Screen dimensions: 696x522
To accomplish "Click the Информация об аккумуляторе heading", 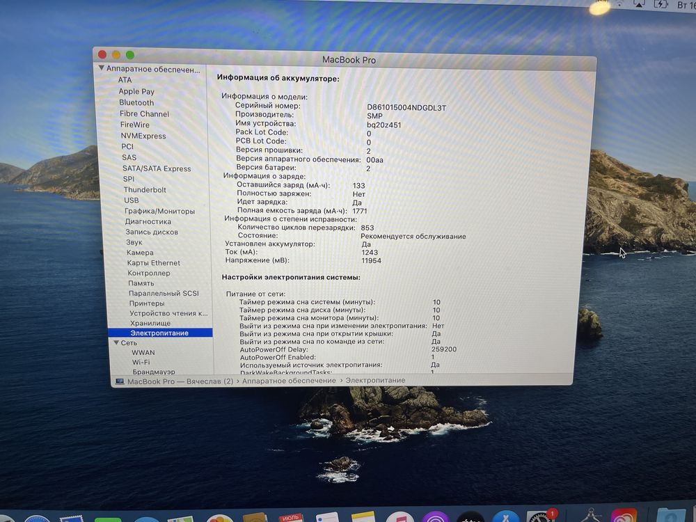I will pyautogui.click(x=278, y=78).
